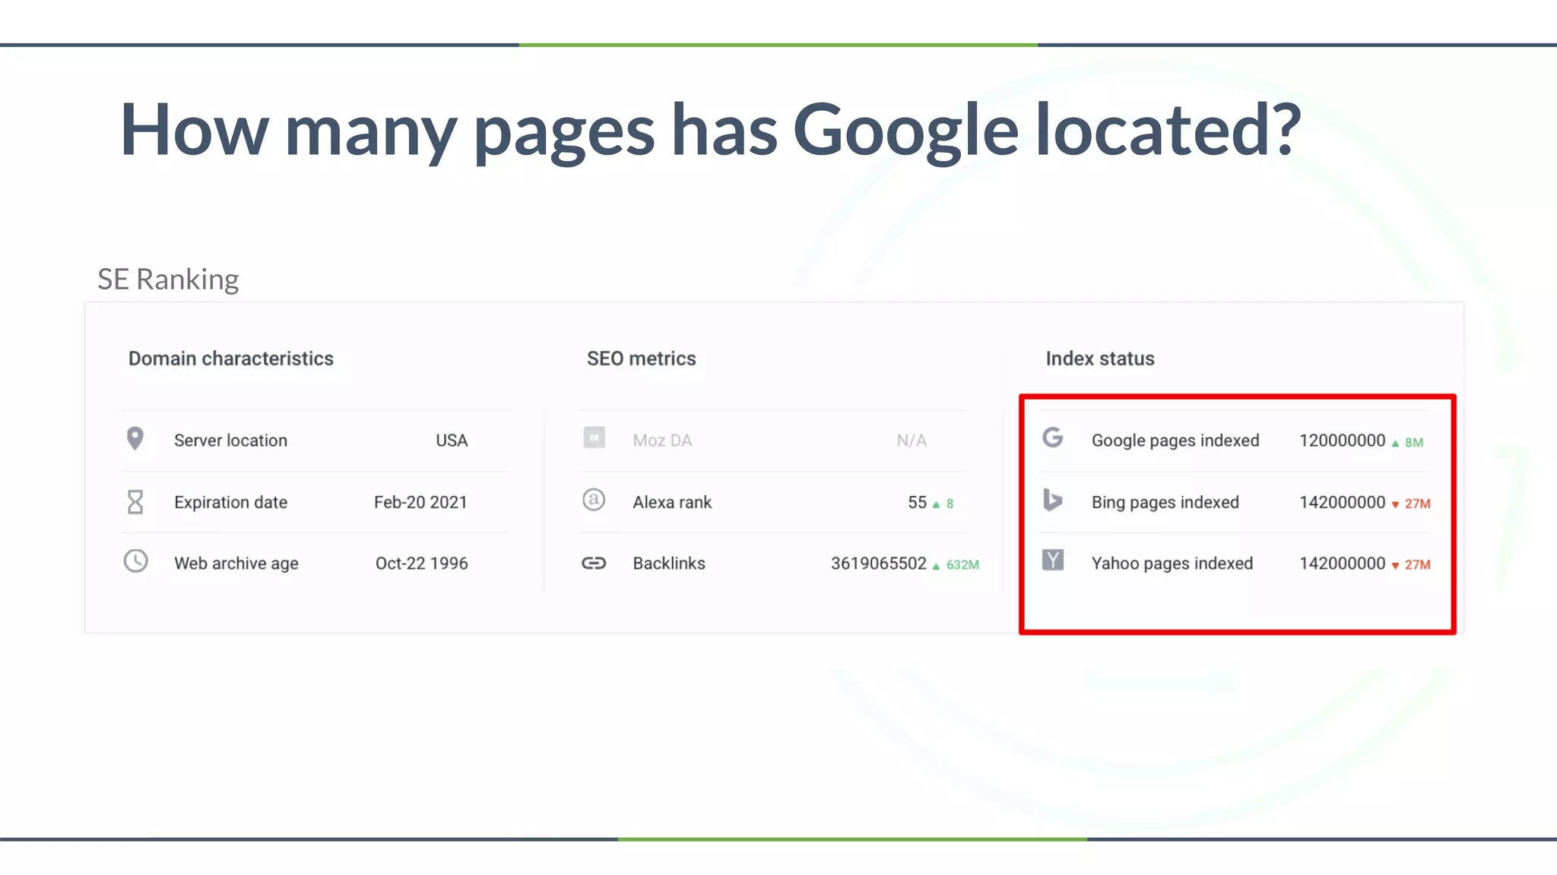Click the SE Ranking label
The width and height of the screenshot is (1557, 875).
coord(168,280)
